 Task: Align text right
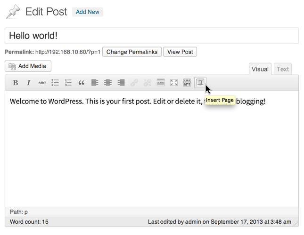pyautogui.click(x=121, y=83)
